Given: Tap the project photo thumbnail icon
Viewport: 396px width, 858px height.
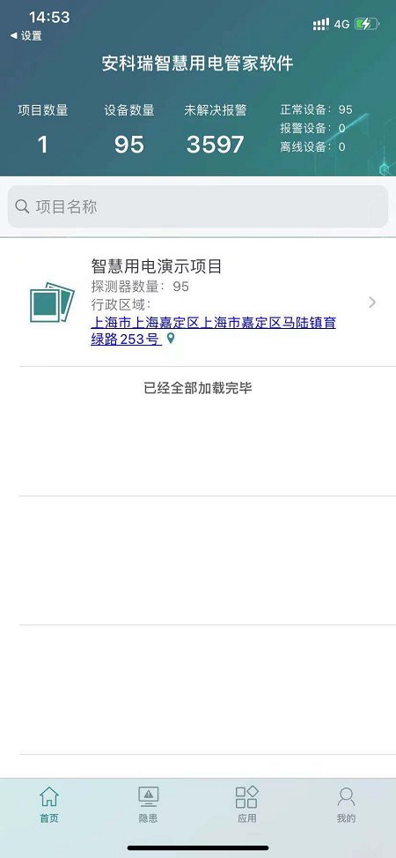Looking at the screenshot, I should (52, 302).
